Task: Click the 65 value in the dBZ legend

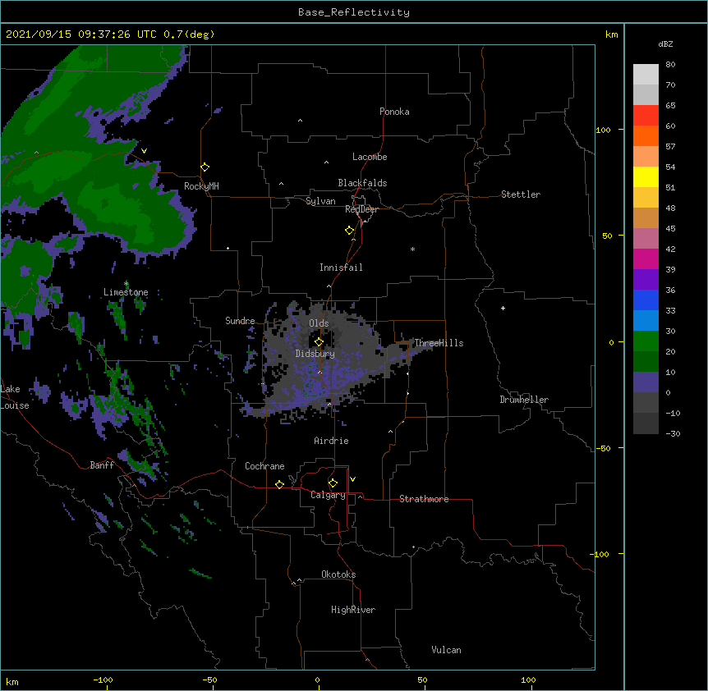Action: pyautogui.click(x=670, y=106)
